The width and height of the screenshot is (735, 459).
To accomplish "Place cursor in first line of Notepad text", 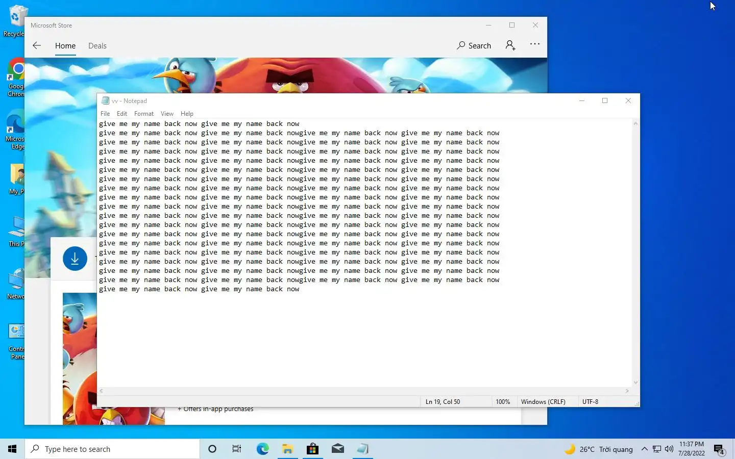I will point(199,124).
